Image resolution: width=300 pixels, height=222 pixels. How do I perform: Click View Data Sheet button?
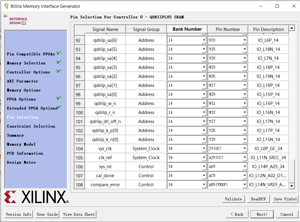(x=79, y=214)
